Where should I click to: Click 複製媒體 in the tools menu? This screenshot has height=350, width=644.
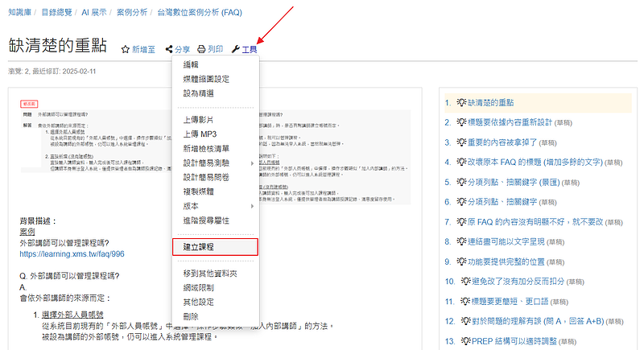coord(198,192)
